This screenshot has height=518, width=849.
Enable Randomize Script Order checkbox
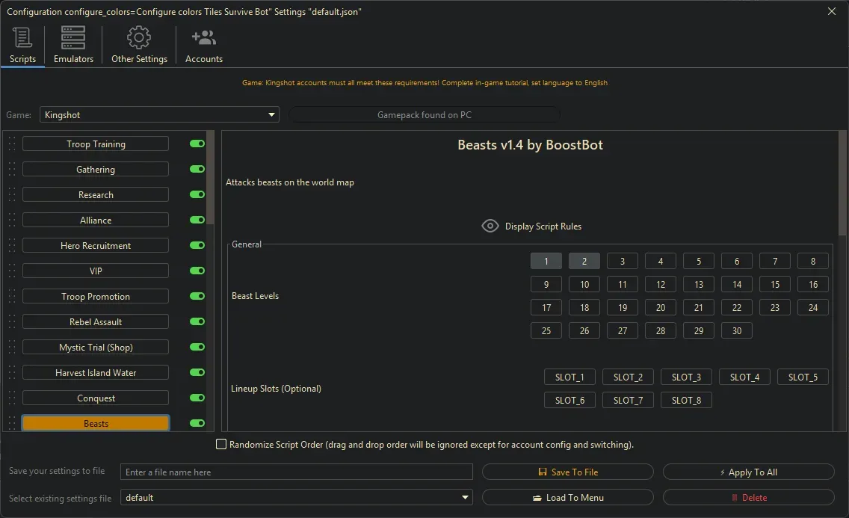(x=221, y=444)
